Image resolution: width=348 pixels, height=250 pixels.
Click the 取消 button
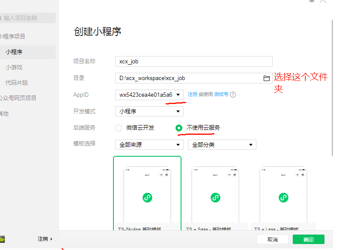[273, 239]
